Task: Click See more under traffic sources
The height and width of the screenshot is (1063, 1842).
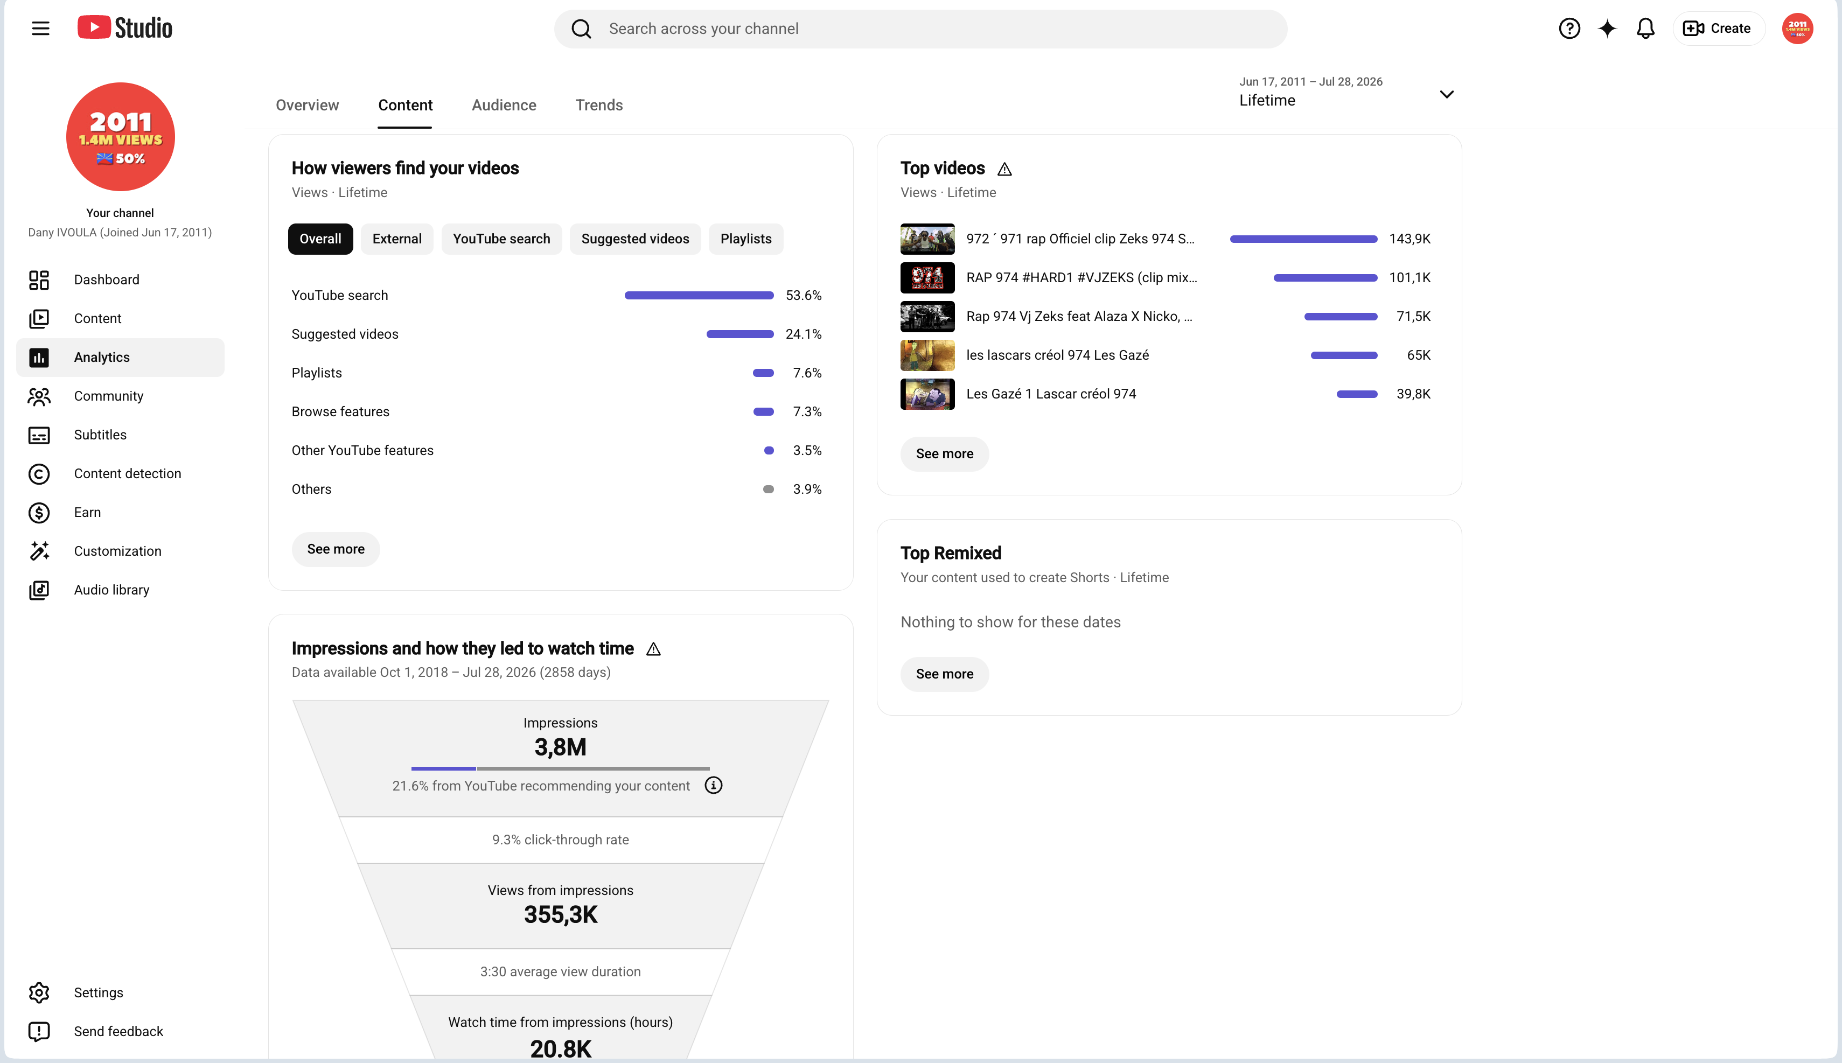Action: pyautogui.click(x=336, y=549)
